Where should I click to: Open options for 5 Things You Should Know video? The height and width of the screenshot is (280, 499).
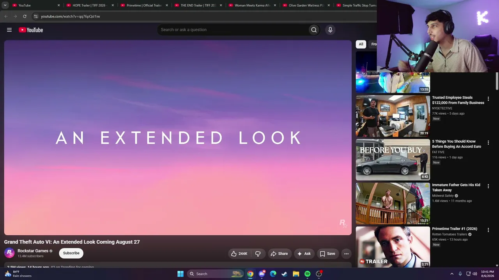point(488,143)
